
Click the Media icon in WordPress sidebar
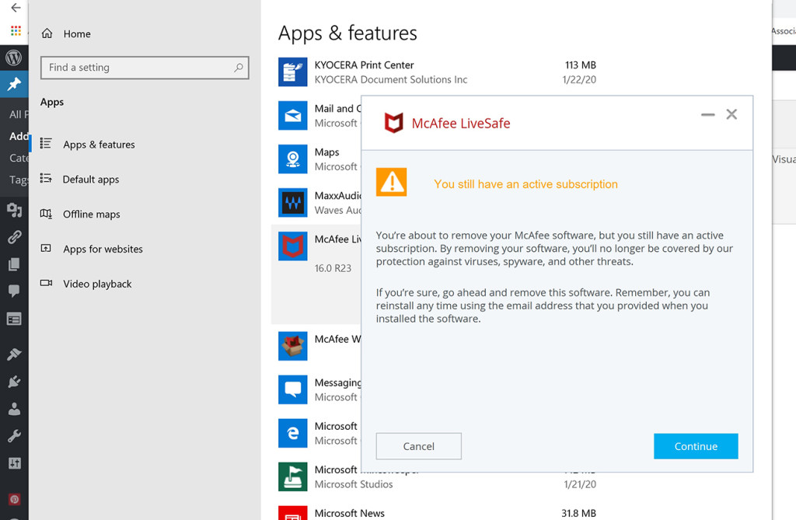[14, 210]
